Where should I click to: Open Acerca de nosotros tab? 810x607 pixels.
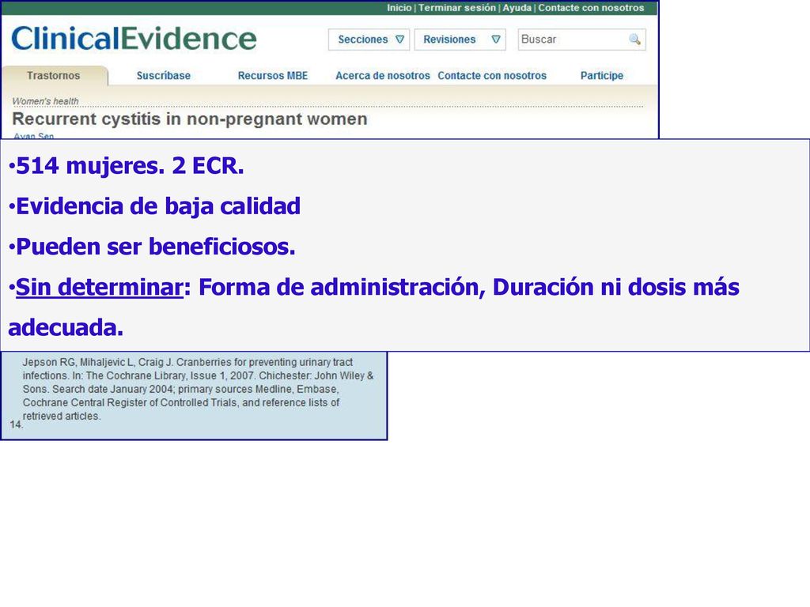coord(382,75)
